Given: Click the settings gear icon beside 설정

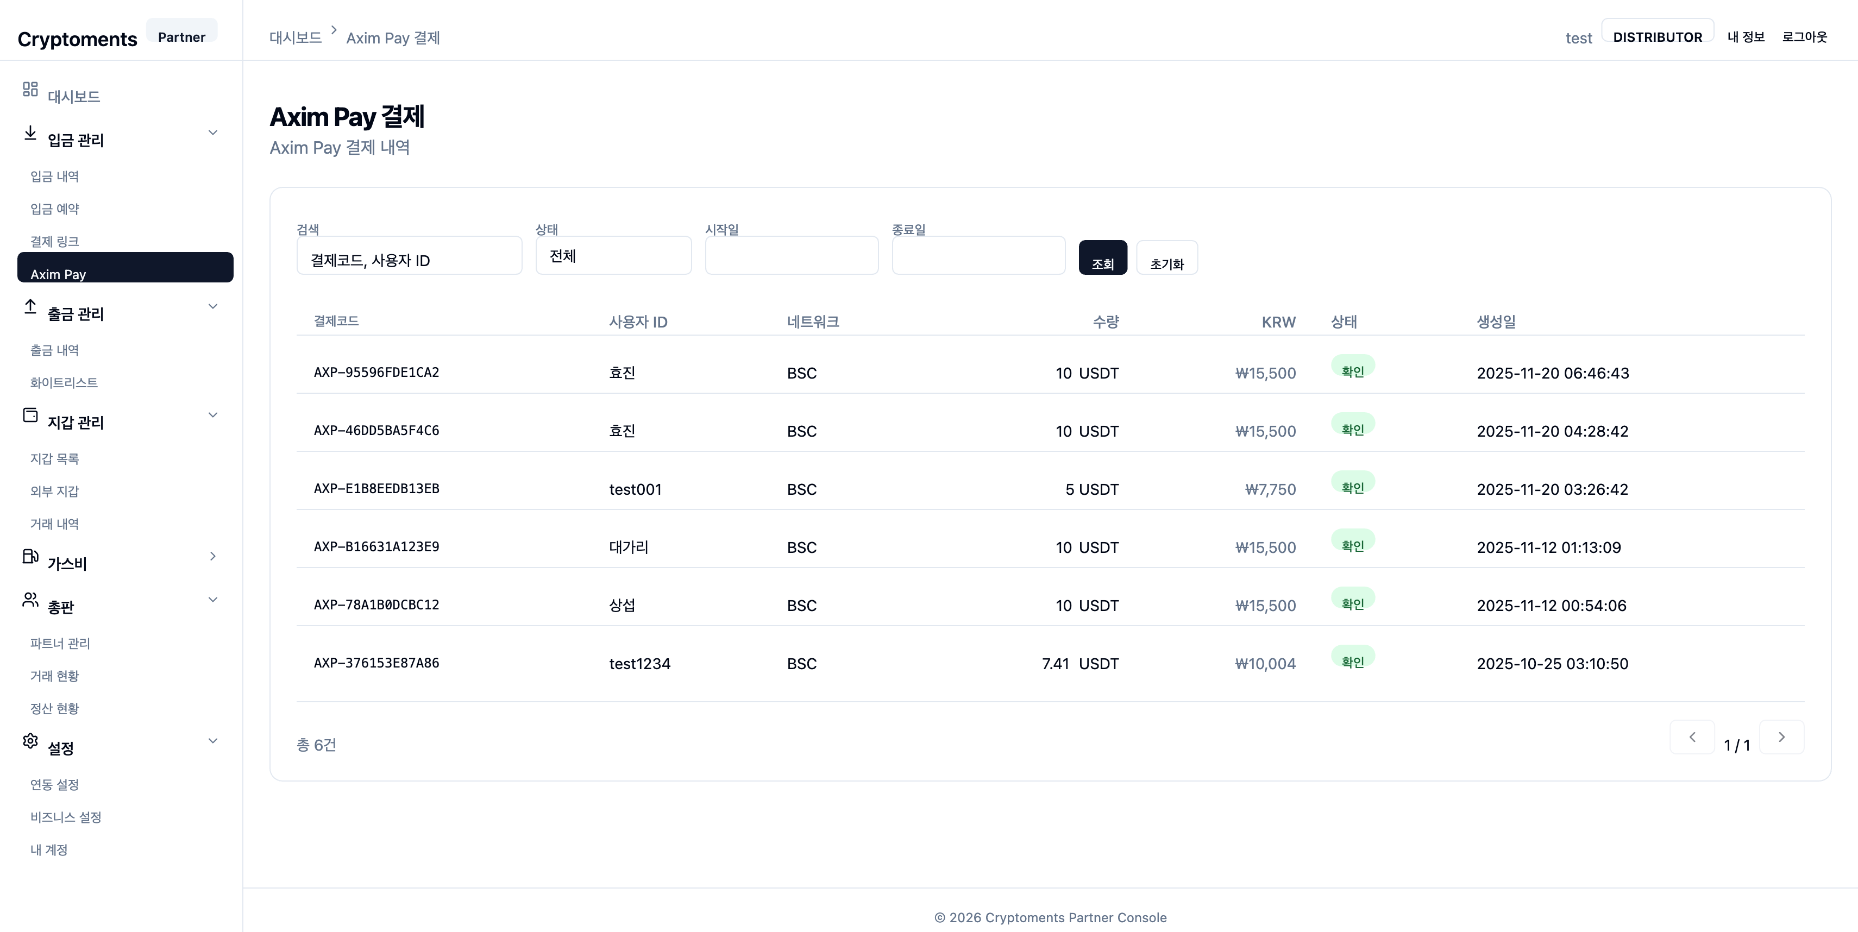Looking at the screenshot, I should 30,740.
